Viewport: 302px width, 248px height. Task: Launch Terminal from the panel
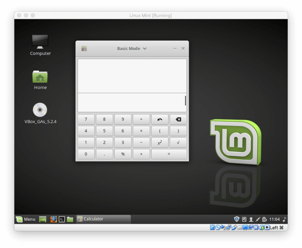pyautogui.click(x=62, y=219)
